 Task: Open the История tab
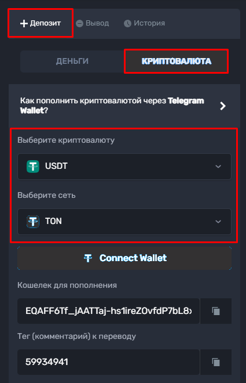[x=145, y=23]
